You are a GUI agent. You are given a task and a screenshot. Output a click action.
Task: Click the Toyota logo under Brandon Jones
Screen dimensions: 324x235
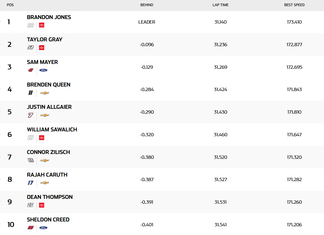pos(41,25)
